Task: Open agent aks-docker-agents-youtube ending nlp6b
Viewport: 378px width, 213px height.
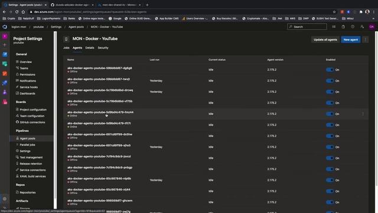Action: tap(99, 179)
